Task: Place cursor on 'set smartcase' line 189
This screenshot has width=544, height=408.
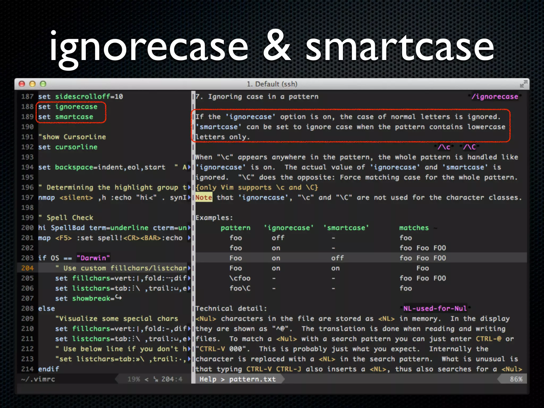Action: tap(66, 117)
